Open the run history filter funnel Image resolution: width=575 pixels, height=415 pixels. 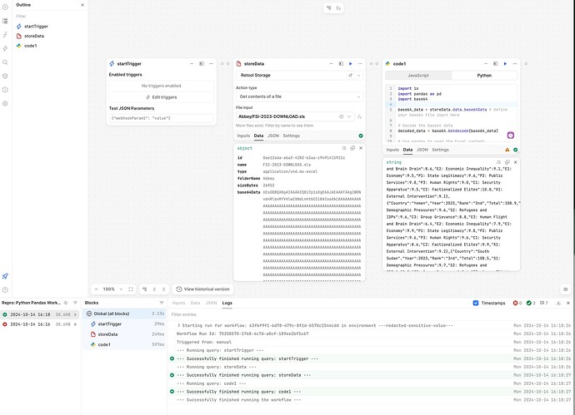click(x=75, y=303)
